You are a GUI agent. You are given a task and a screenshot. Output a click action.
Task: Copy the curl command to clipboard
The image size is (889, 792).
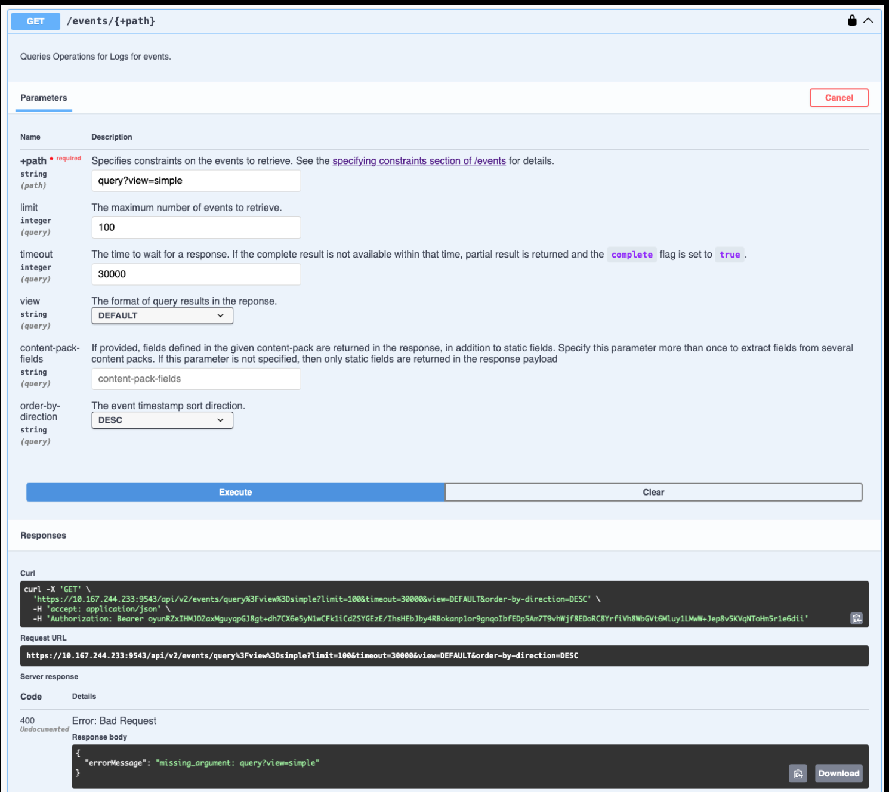coord(856,618)
